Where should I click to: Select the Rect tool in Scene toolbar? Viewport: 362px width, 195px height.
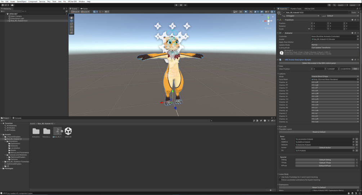pyautogui.click(x=72, y=30)
